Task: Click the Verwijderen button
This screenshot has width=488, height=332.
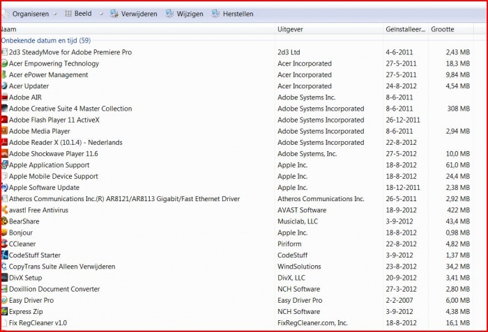Action: 134,14
